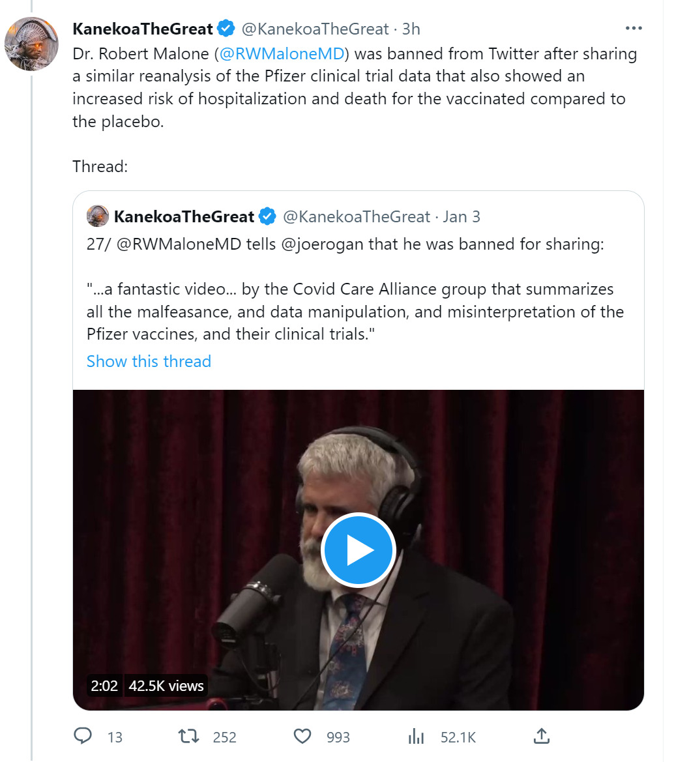Screen dimensions: 674x762
Task: Open tweet analytics bar chart icon
Action: (x=416, y=737)
